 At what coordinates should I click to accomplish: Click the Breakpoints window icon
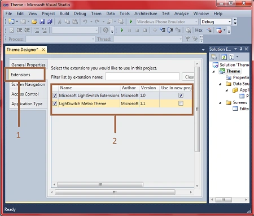point(219,30)
